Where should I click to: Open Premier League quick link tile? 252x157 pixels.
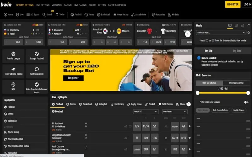coord(13,56)
